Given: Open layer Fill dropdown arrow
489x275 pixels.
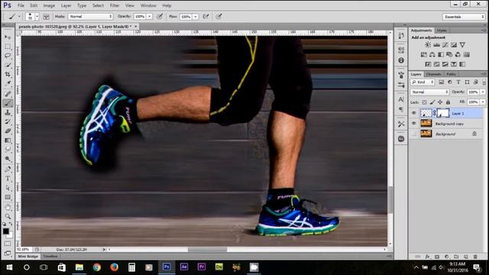Looking at the screenshot, I should 483,102.
